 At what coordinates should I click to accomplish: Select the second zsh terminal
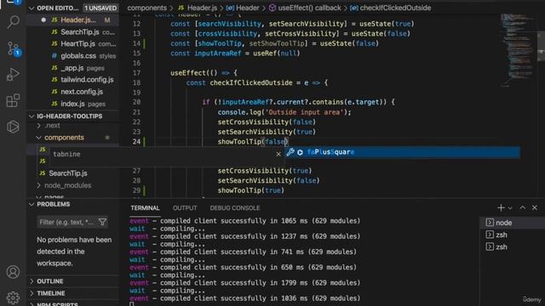[513, 247]
